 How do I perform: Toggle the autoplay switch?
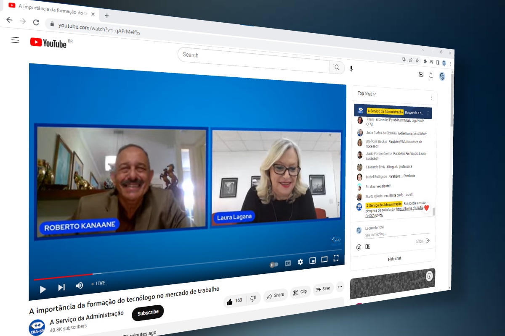pyautogui.click(x=274, y=265)
